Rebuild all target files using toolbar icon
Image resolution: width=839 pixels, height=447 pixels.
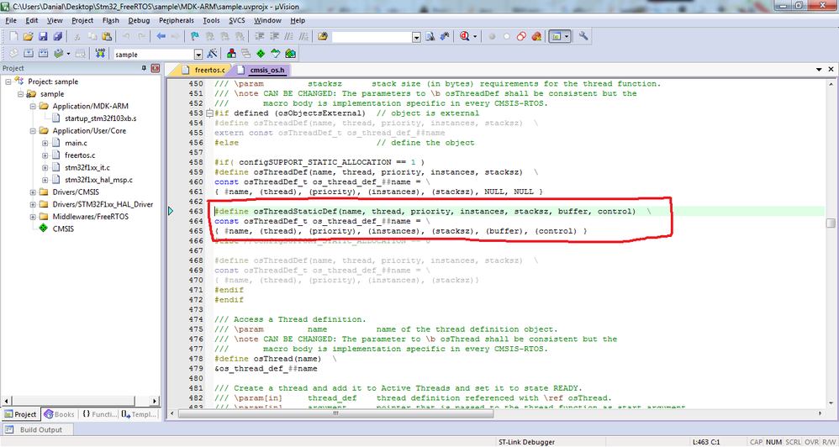pos(43,54)
